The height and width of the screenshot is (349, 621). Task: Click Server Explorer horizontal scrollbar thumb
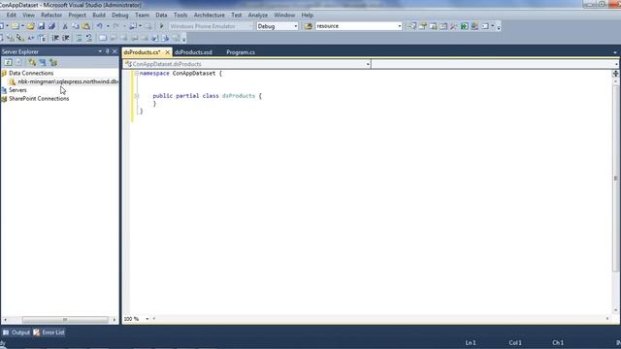pos(65,320)
